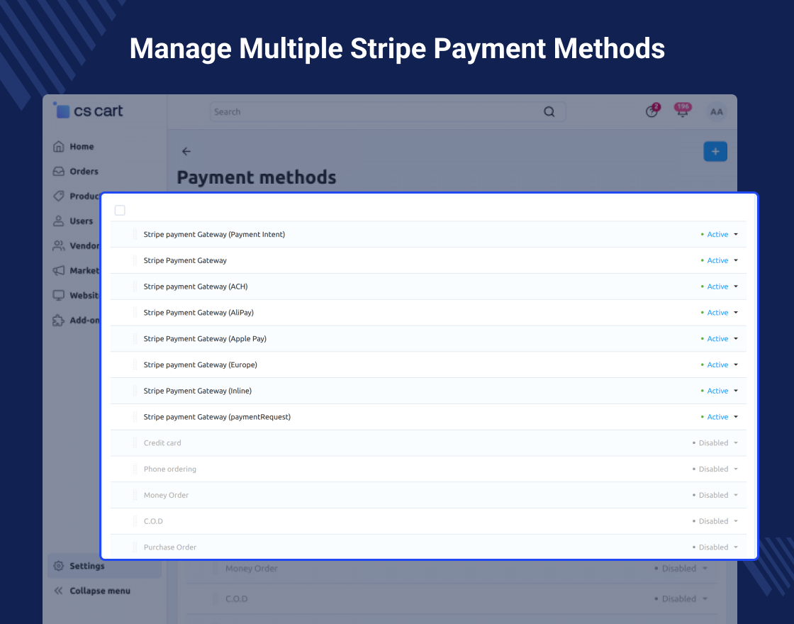Image resolution: width=794 pixels, height=624 pixels.
Task: Open the Orders inbox icon
Action: [59, 171]
